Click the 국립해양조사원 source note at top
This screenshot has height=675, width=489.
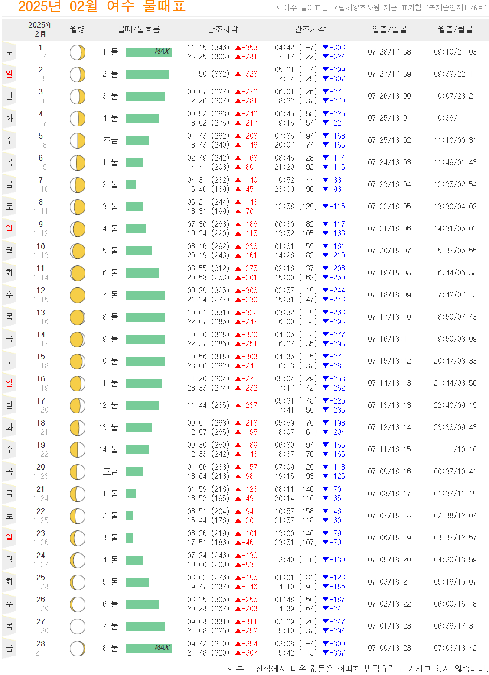381,8
